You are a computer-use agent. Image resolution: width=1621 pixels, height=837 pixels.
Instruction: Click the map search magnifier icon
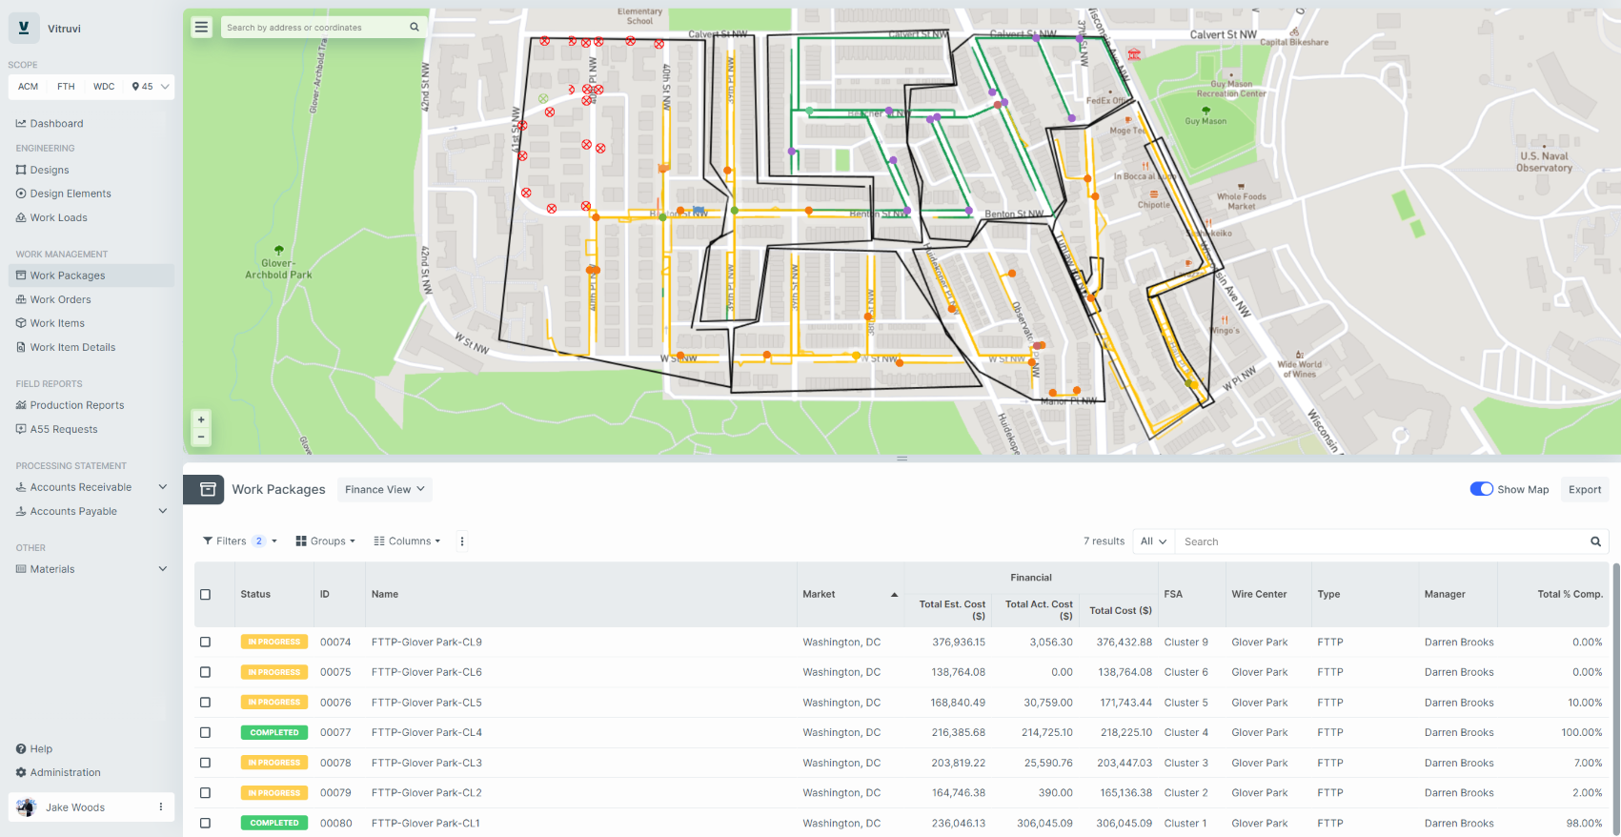pos(415,28)
